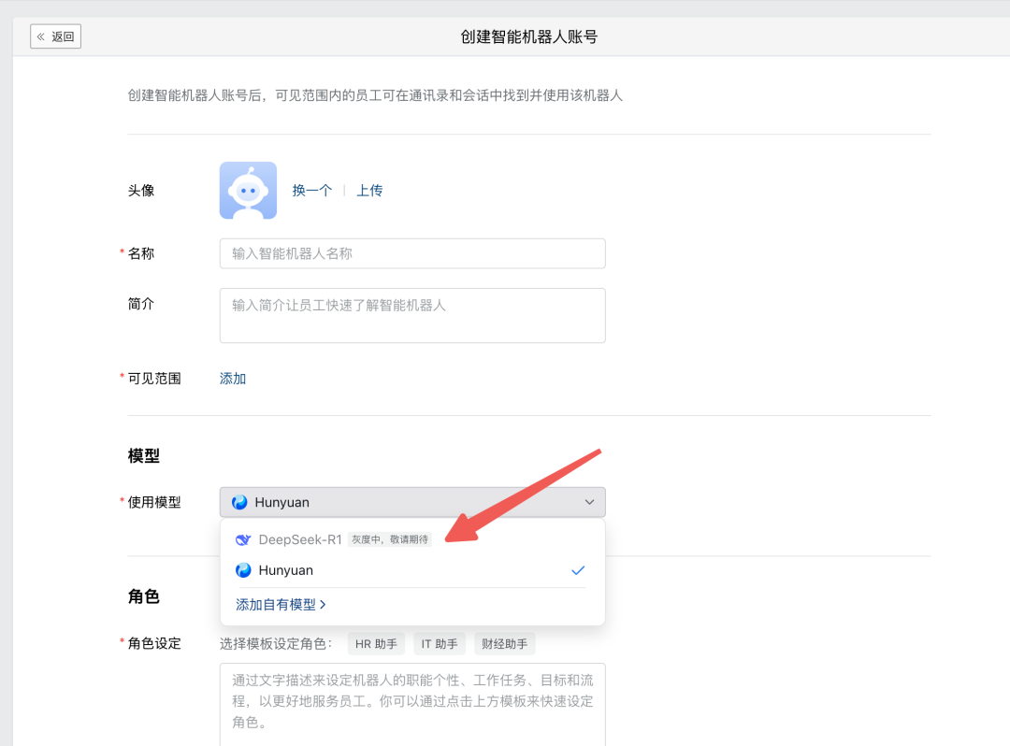Click into the 简介 description box
This screenshot has height=746, width=1010.
(x=411, y=315)
